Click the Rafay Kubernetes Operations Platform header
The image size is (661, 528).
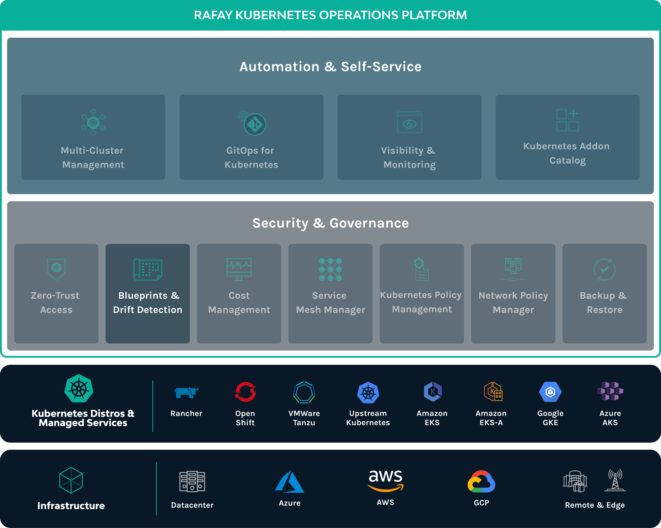330,15
